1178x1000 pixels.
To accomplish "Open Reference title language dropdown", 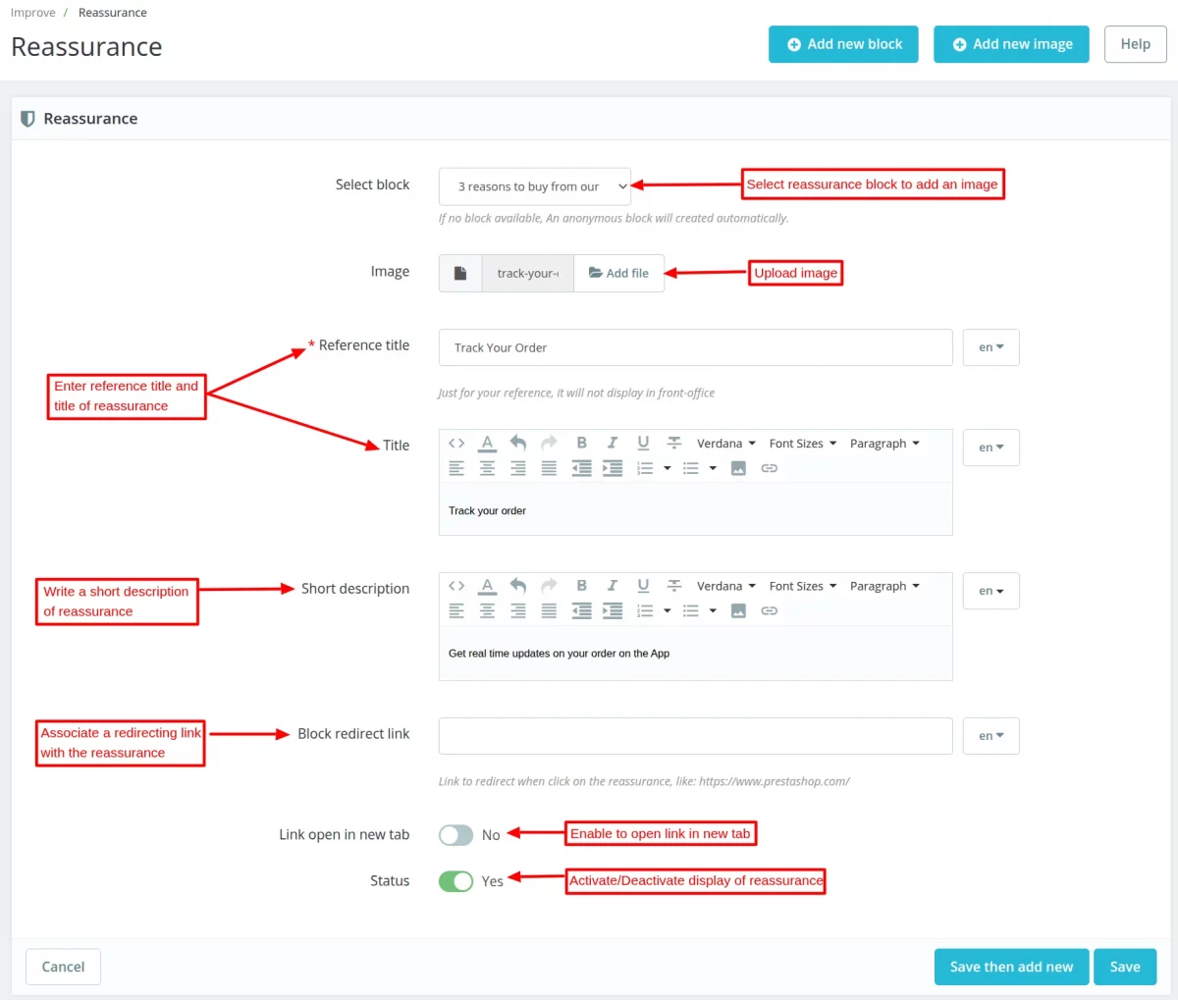I will 991,347.
